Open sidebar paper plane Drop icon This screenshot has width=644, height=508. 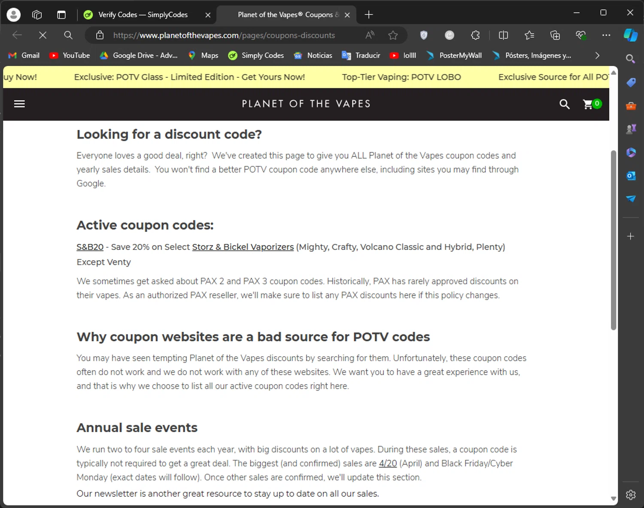point(630,198)
